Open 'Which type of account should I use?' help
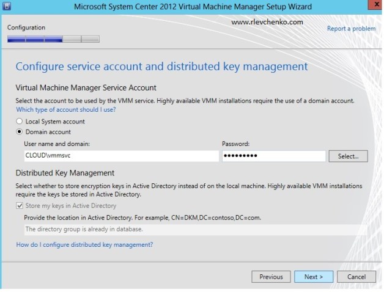Viewport: 384px width, 292px height. tap(66, 110)
